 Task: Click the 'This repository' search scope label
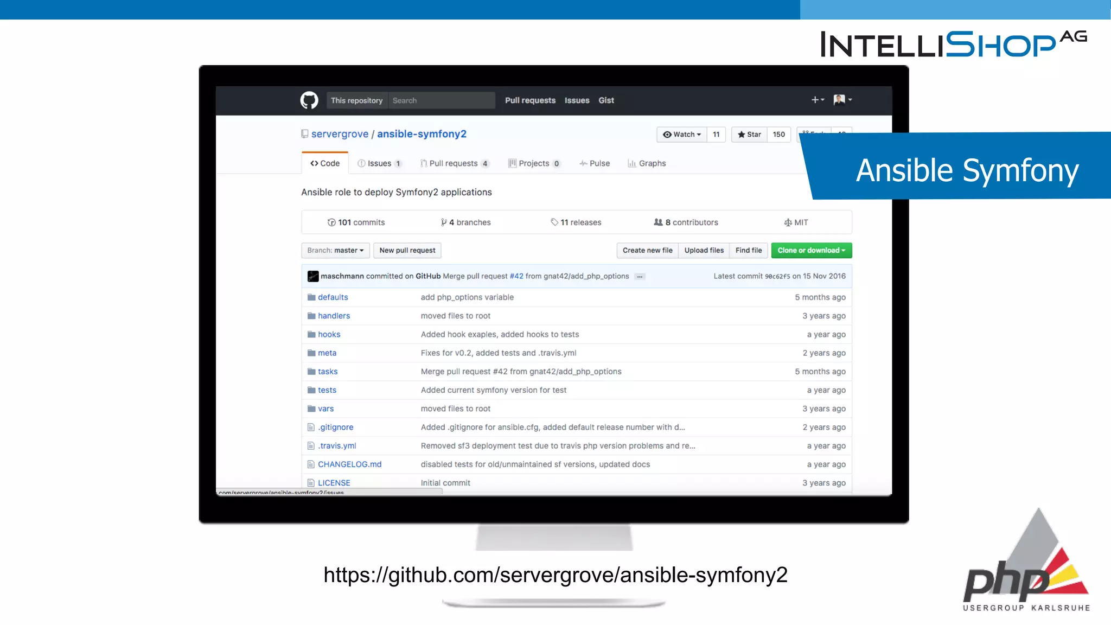[x=357, y=100]
